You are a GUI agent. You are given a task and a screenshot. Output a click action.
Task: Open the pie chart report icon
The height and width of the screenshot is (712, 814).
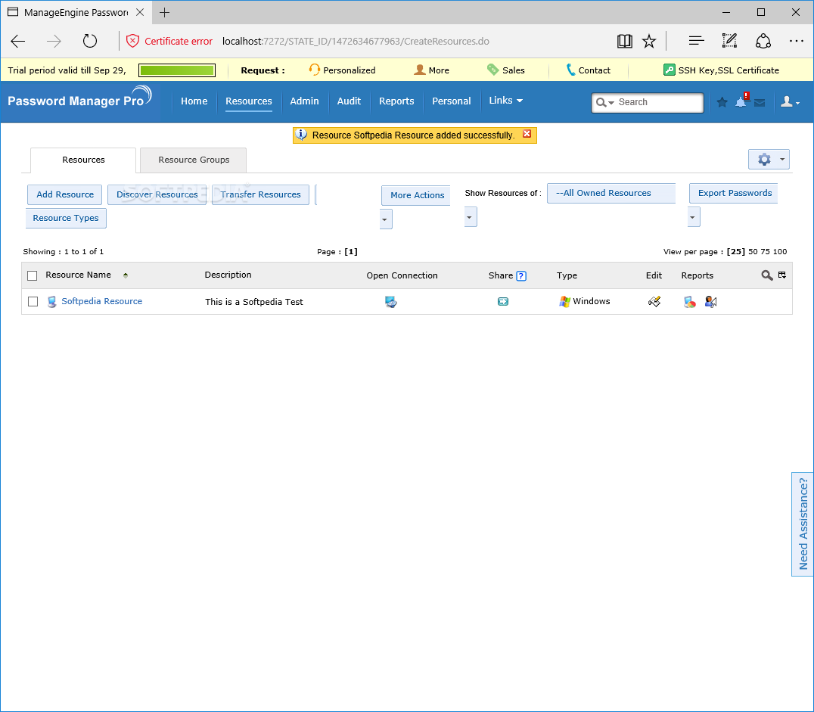(689, 302)
